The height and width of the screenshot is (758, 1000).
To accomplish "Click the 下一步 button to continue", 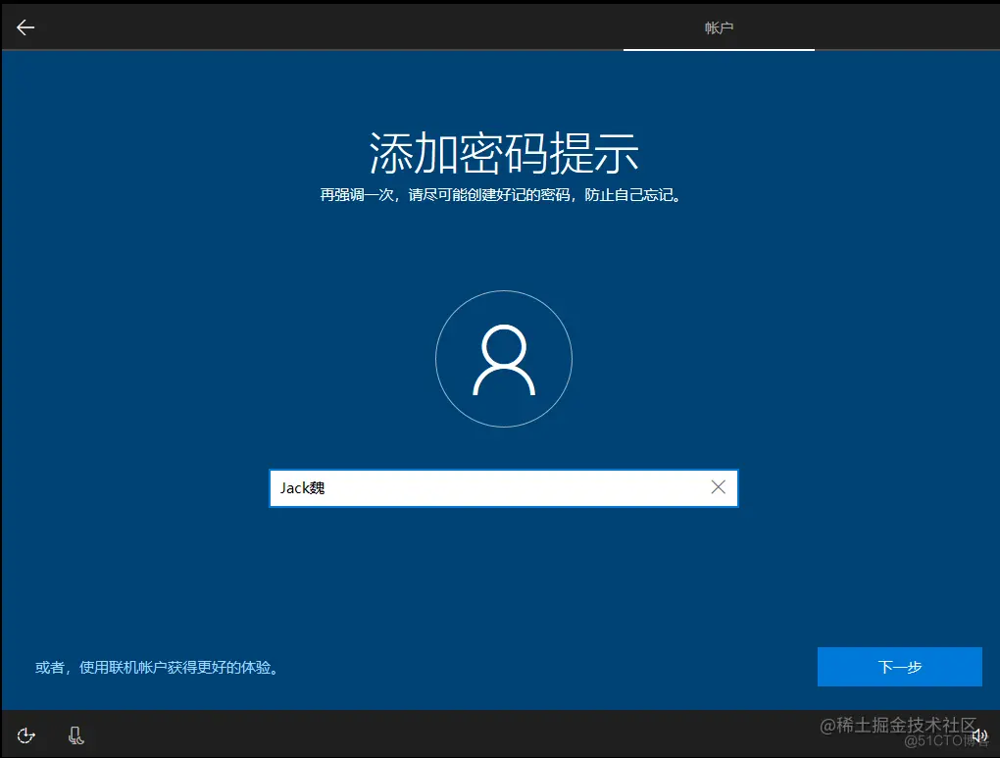I will (899, 666).
